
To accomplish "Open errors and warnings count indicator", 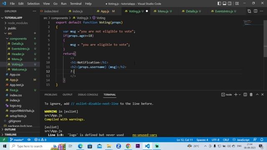I will pyautogui.click(x=40, y=140).
